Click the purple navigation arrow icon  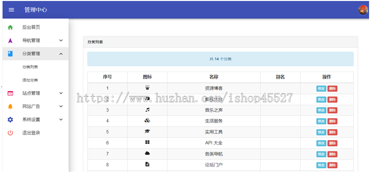10,41
